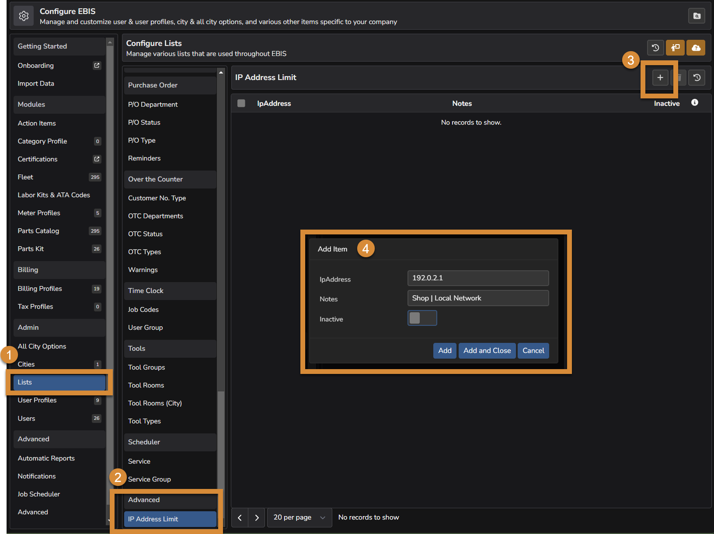Check the select-all checkbox in table header
714x534 pixels.
[x=241, y=104]
